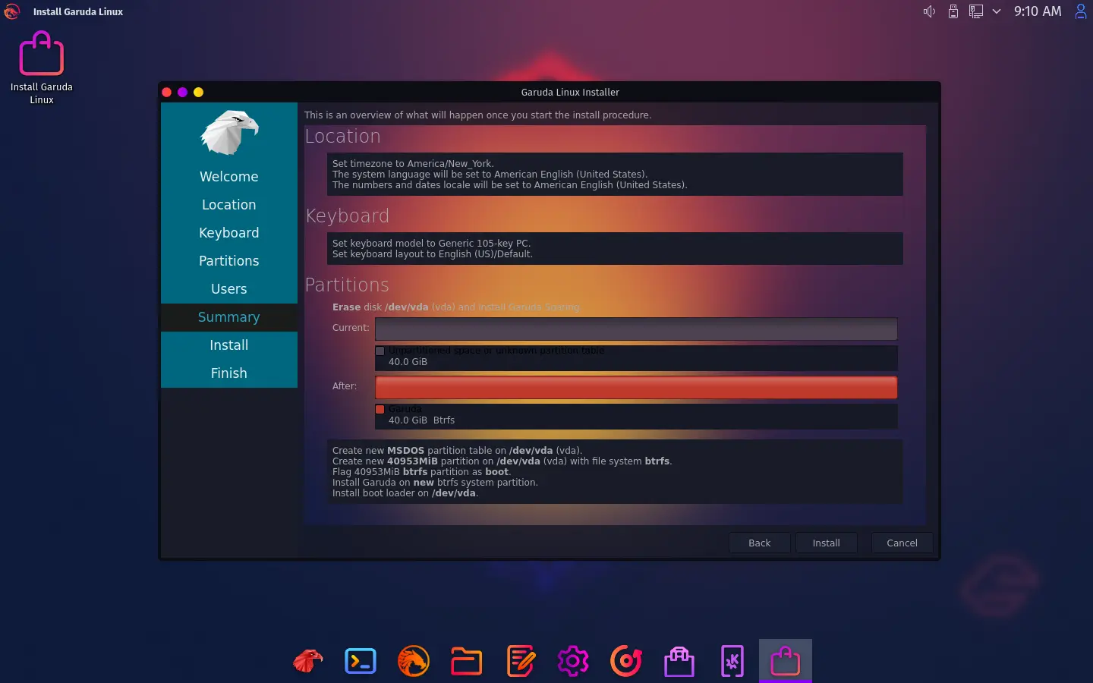Click the Partitions section heading
Screen dimensions: 1093x683
point(347,285)
